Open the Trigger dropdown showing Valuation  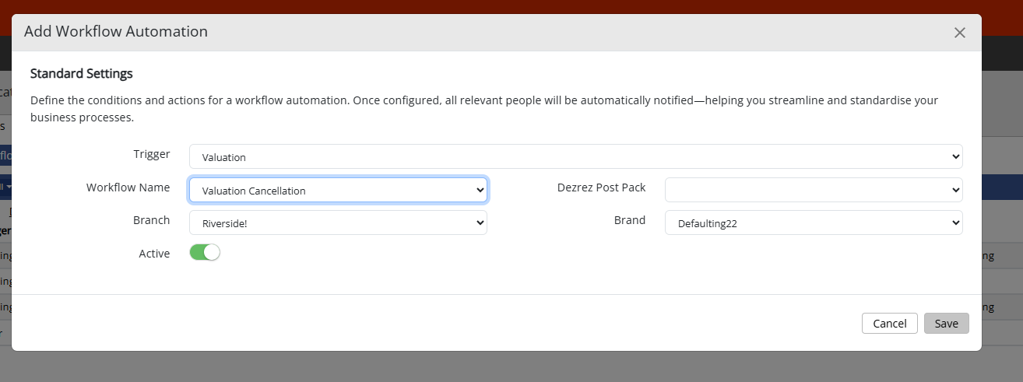pos(576,156)
